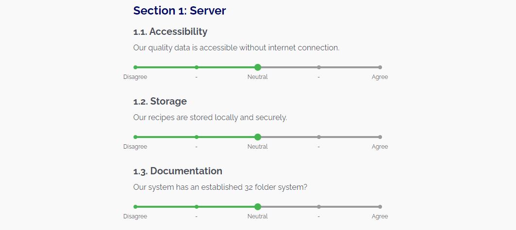The height and width of the screenshot is (230, 516).
Task: Select Storage stop between Disagree and Neutral
Action: pyautogui.click(x=197, y=137)
